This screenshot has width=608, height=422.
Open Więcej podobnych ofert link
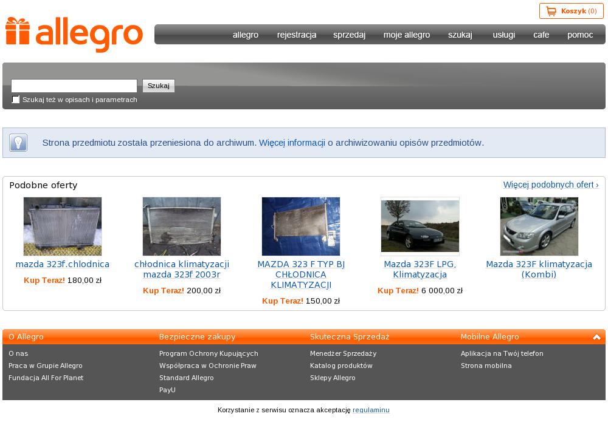point(551,185)
